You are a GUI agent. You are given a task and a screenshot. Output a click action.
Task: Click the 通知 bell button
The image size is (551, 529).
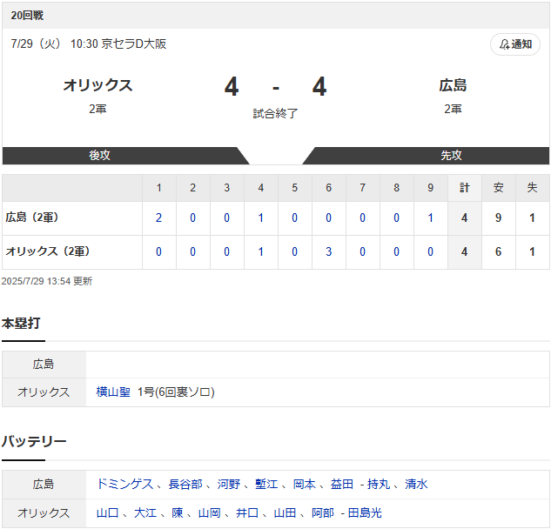(x=514, y=44)
